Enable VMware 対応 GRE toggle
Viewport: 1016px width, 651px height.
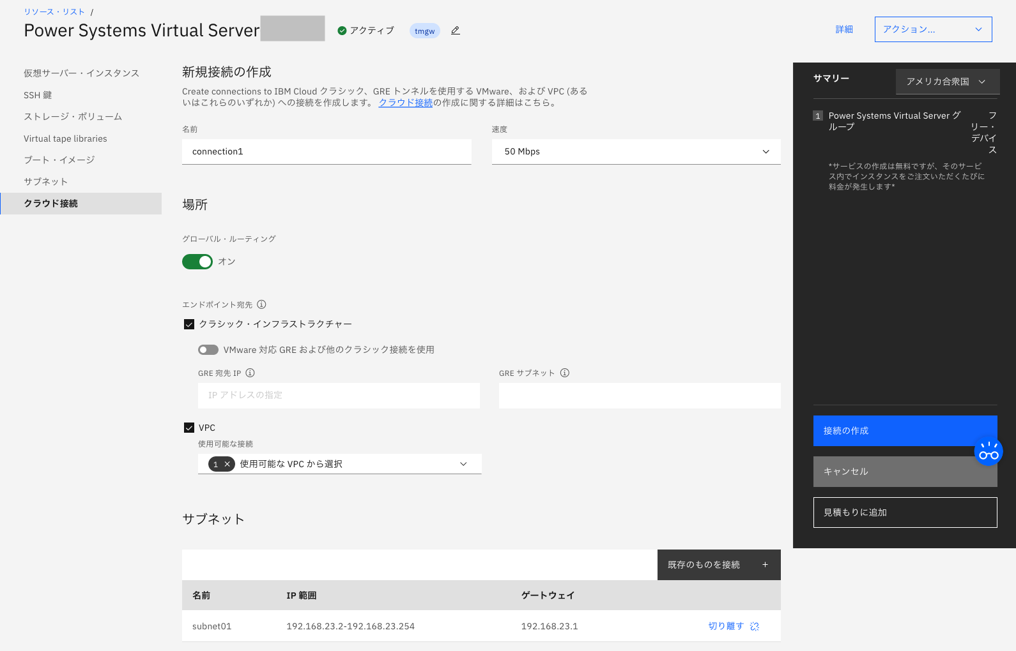[x=208, y=350]
